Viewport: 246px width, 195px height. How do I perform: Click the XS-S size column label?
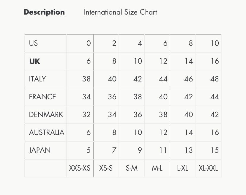point(106,168)
